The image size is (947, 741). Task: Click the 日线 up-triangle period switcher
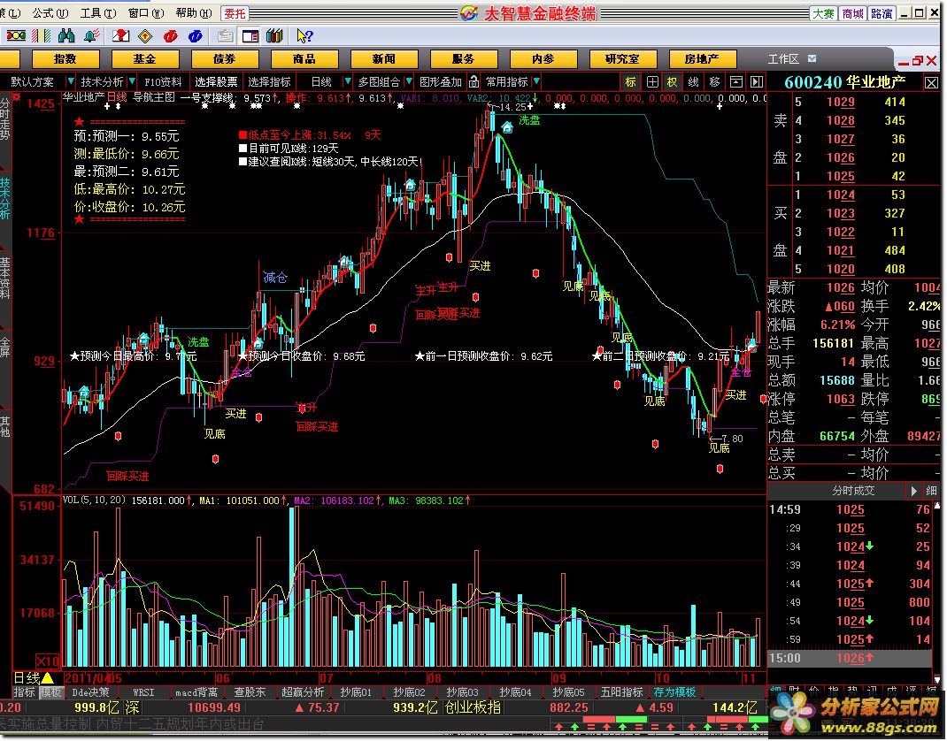click(x=48, y=678)
